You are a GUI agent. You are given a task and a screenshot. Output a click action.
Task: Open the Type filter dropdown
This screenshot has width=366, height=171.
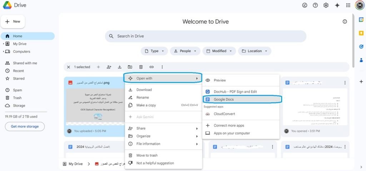coord(154,51)
